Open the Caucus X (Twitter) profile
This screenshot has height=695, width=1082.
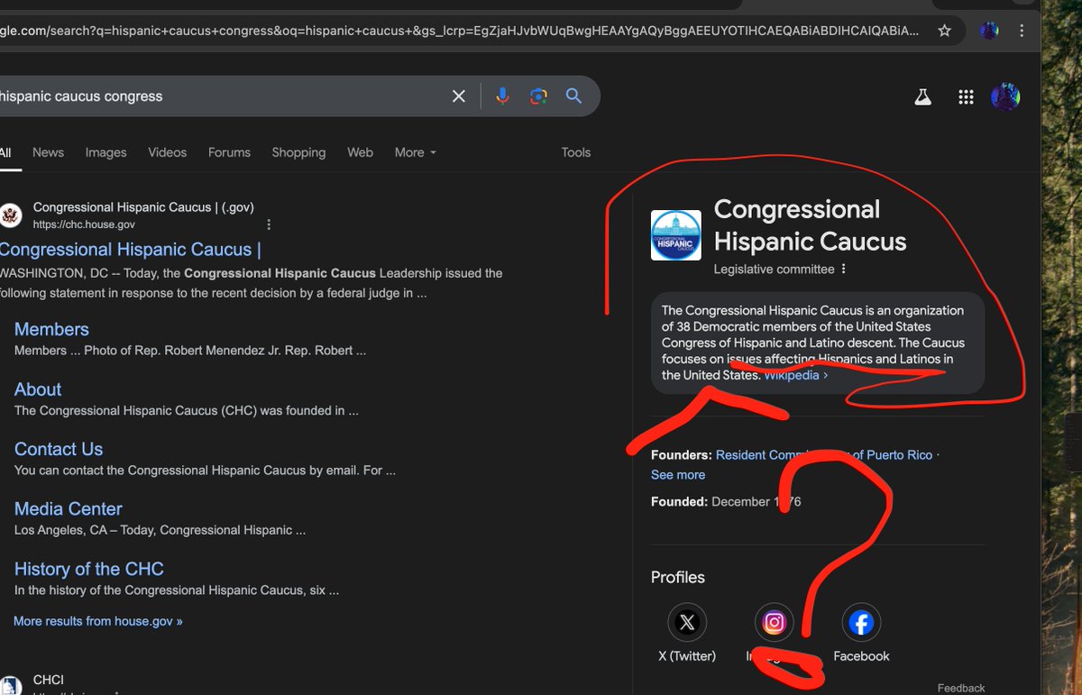coord(687,622)
